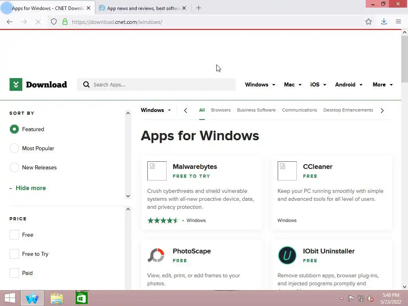Click the Malwarebytes app icon placeholder
The image size is (408, 306).
click(x=157, y=171)
